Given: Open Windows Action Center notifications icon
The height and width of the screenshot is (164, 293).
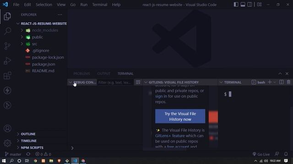Looking at the screenshot, I should 286,161.
